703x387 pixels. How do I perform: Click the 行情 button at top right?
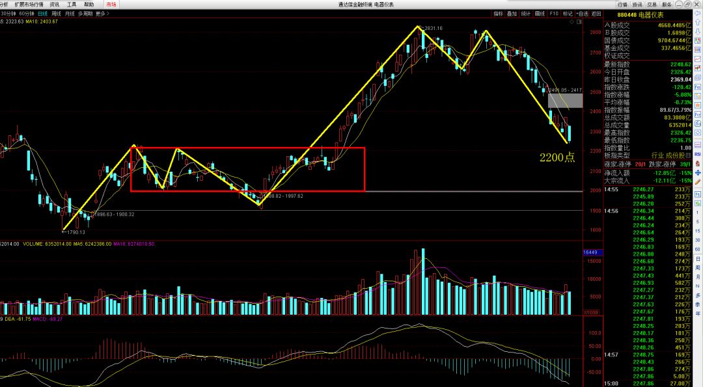pyautogui.click(x=622, y=5)
